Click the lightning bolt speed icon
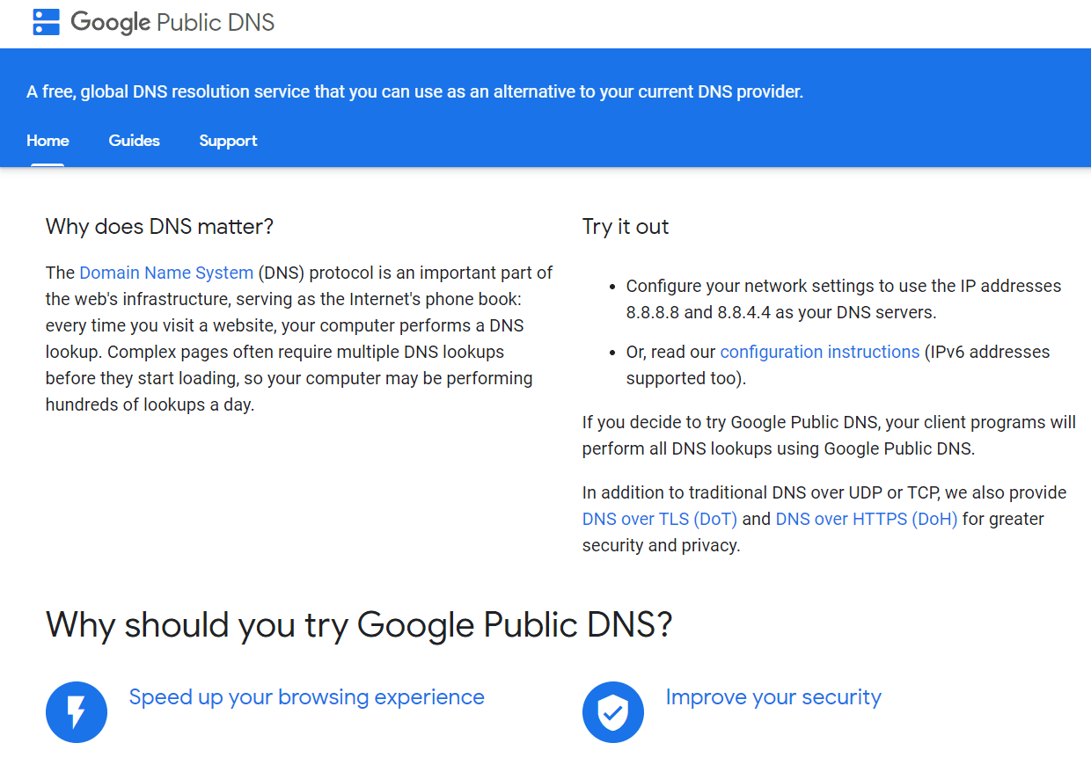1091x765 pixels. (77, 712)
